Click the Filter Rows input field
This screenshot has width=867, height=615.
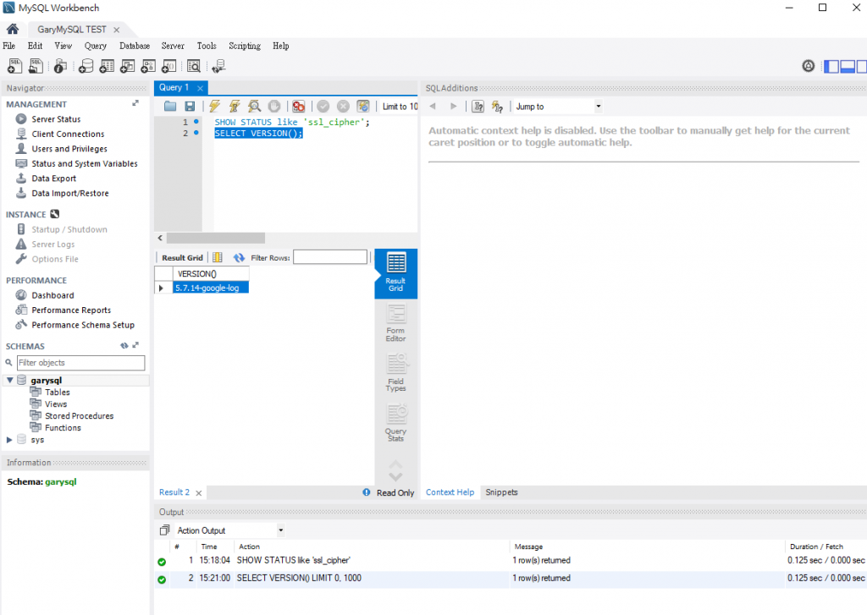[x=330, y=257]
